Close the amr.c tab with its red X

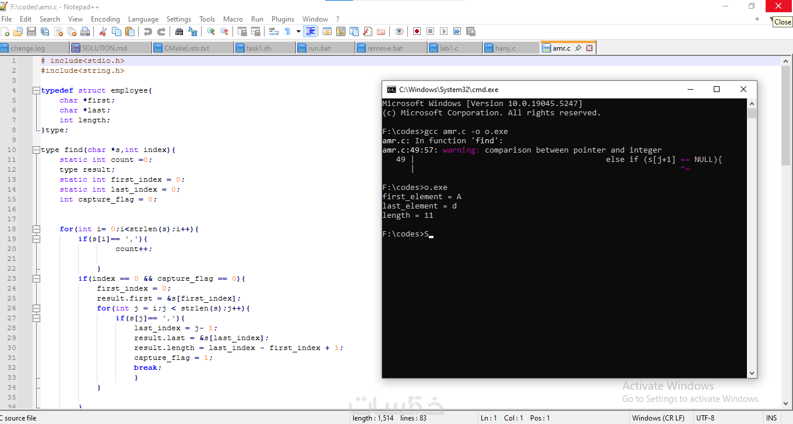589,48
